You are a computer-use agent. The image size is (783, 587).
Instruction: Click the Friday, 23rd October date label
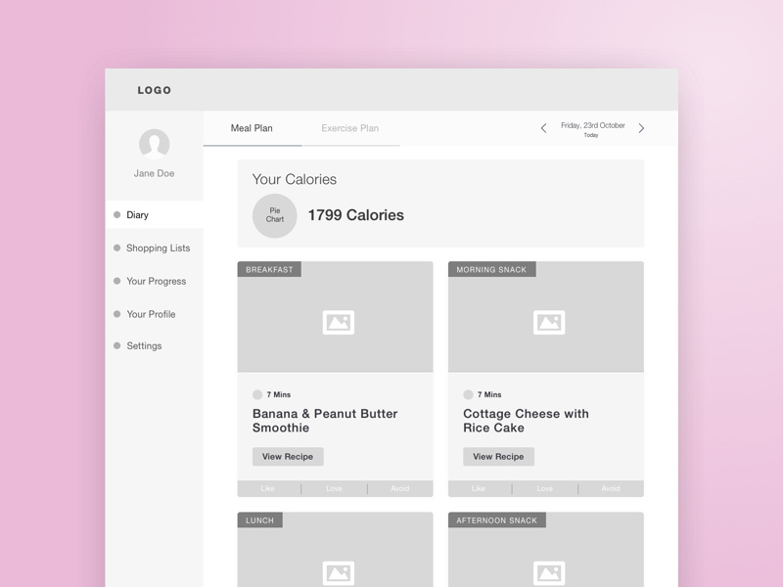click(x=593, y=125)
